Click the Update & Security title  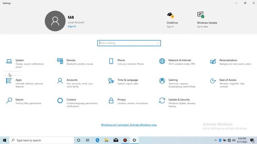179,100
